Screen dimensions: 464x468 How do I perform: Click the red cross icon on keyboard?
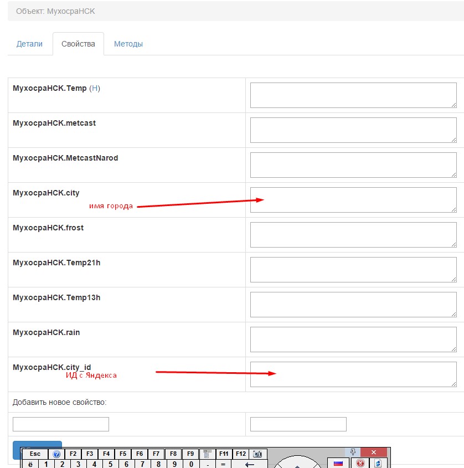(x=360, y=463)
